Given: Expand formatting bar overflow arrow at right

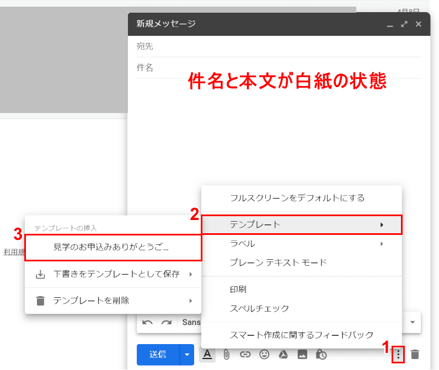Looking at the screenshot, I should click(x=413, y=322).
